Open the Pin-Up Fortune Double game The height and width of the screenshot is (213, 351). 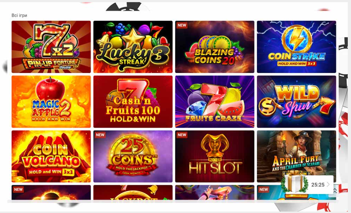pos(51,47)
